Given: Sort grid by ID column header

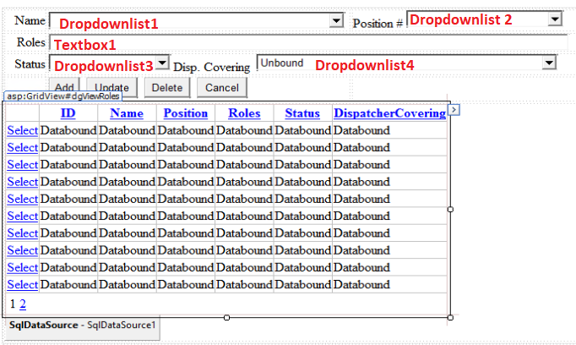Looking at the screenshot, I should pos(68,113).
